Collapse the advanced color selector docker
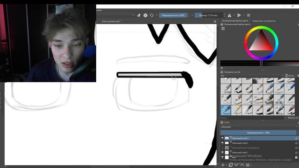 (x=222, y=24)
